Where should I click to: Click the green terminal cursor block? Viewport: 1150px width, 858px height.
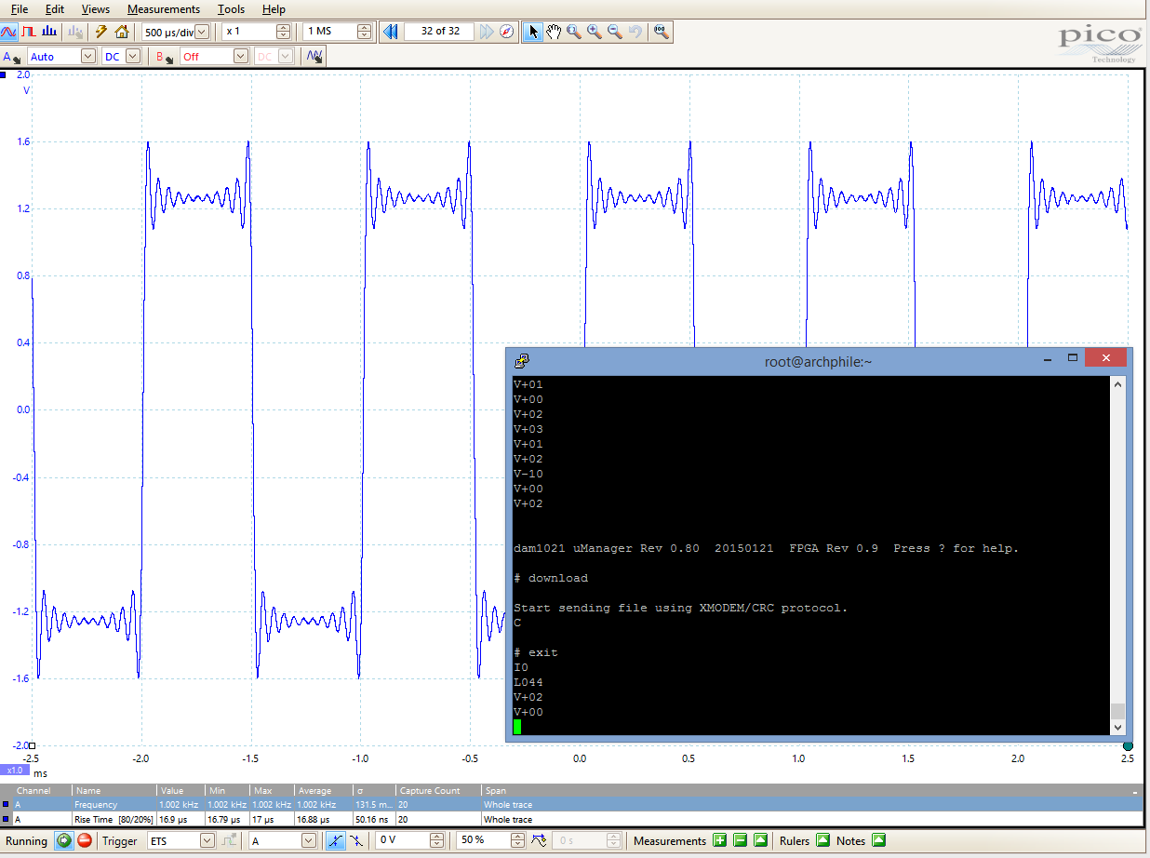pos(517,727)
